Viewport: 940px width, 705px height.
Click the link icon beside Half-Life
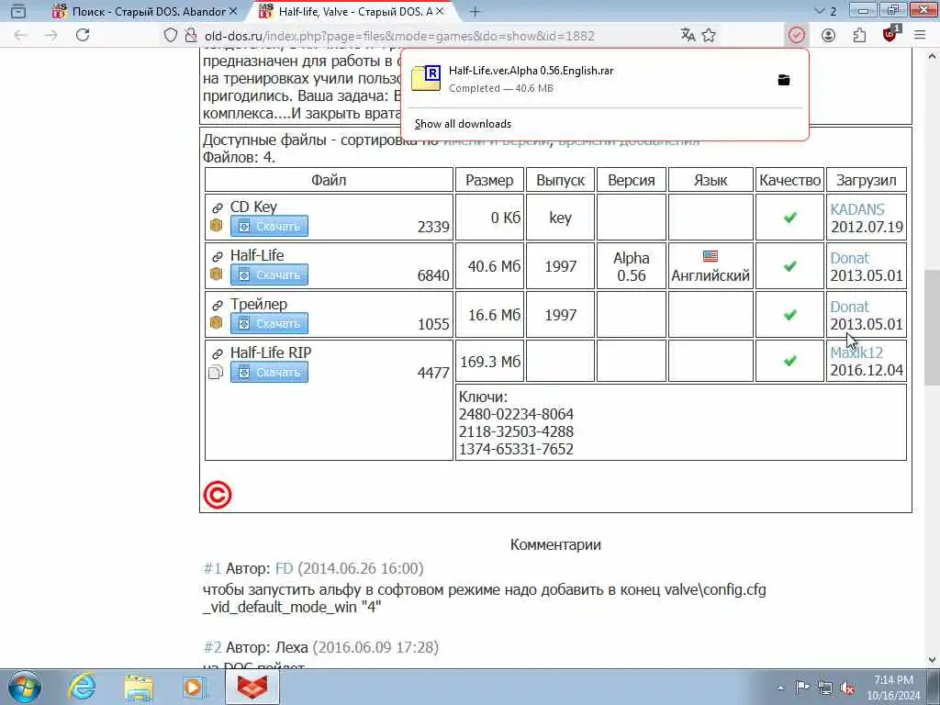pos(217,257)
